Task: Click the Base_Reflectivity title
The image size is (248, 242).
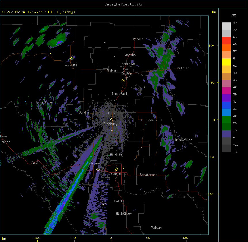Action: (x=124, y=4)
